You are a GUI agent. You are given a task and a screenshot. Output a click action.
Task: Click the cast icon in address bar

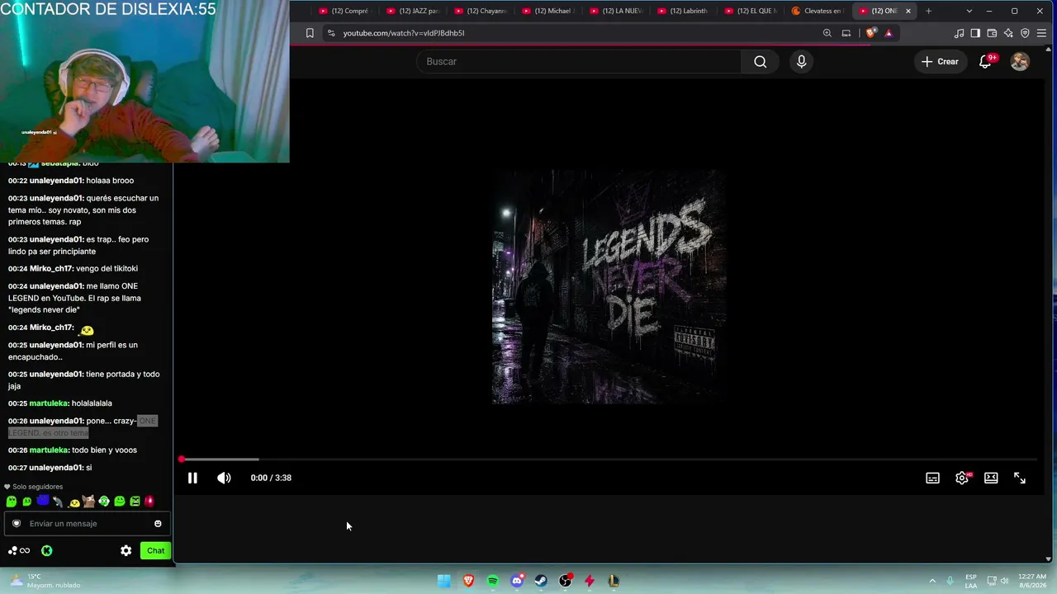tap(846, 33)
